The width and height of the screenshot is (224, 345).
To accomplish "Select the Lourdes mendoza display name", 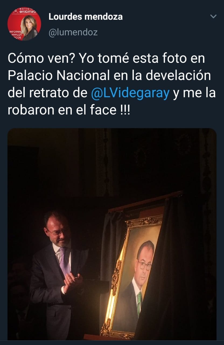I will click(85, 17).
